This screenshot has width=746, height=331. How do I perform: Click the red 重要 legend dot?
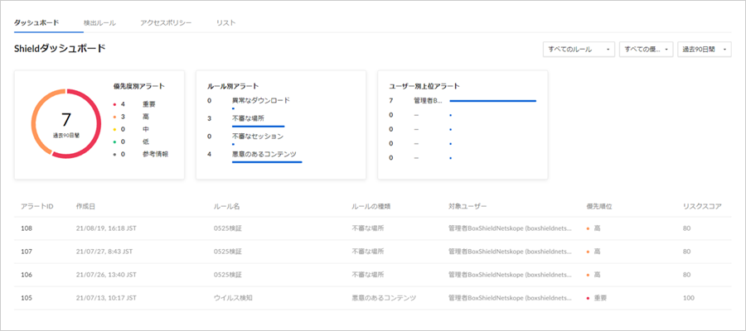click(114, 104)
